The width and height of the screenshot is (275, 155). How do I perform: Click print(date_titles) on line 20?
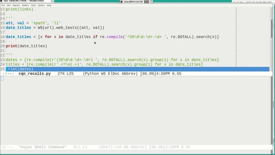pos(26,46)
